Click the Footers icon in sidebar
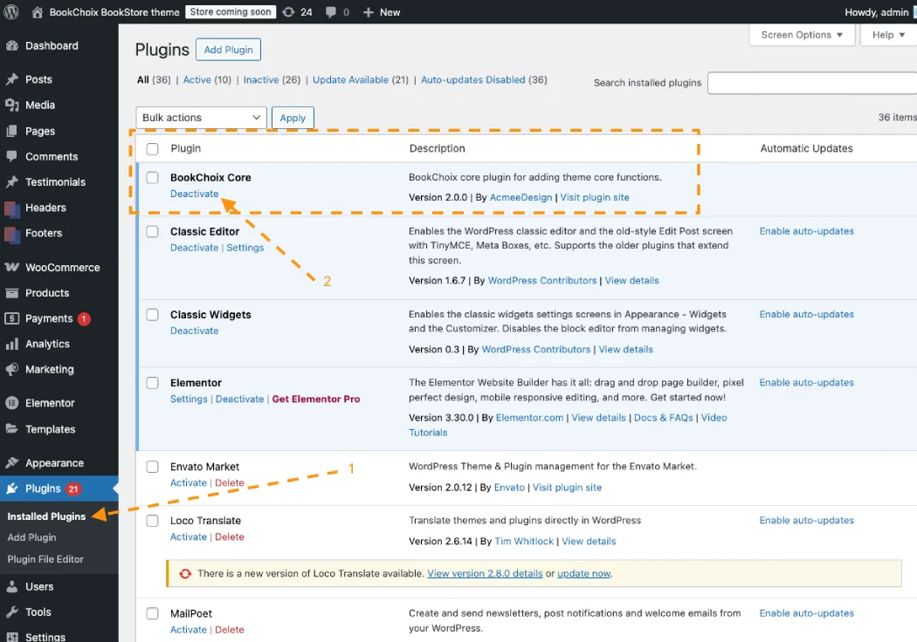This screenshot has height=642, width=917. click(11, 234)
